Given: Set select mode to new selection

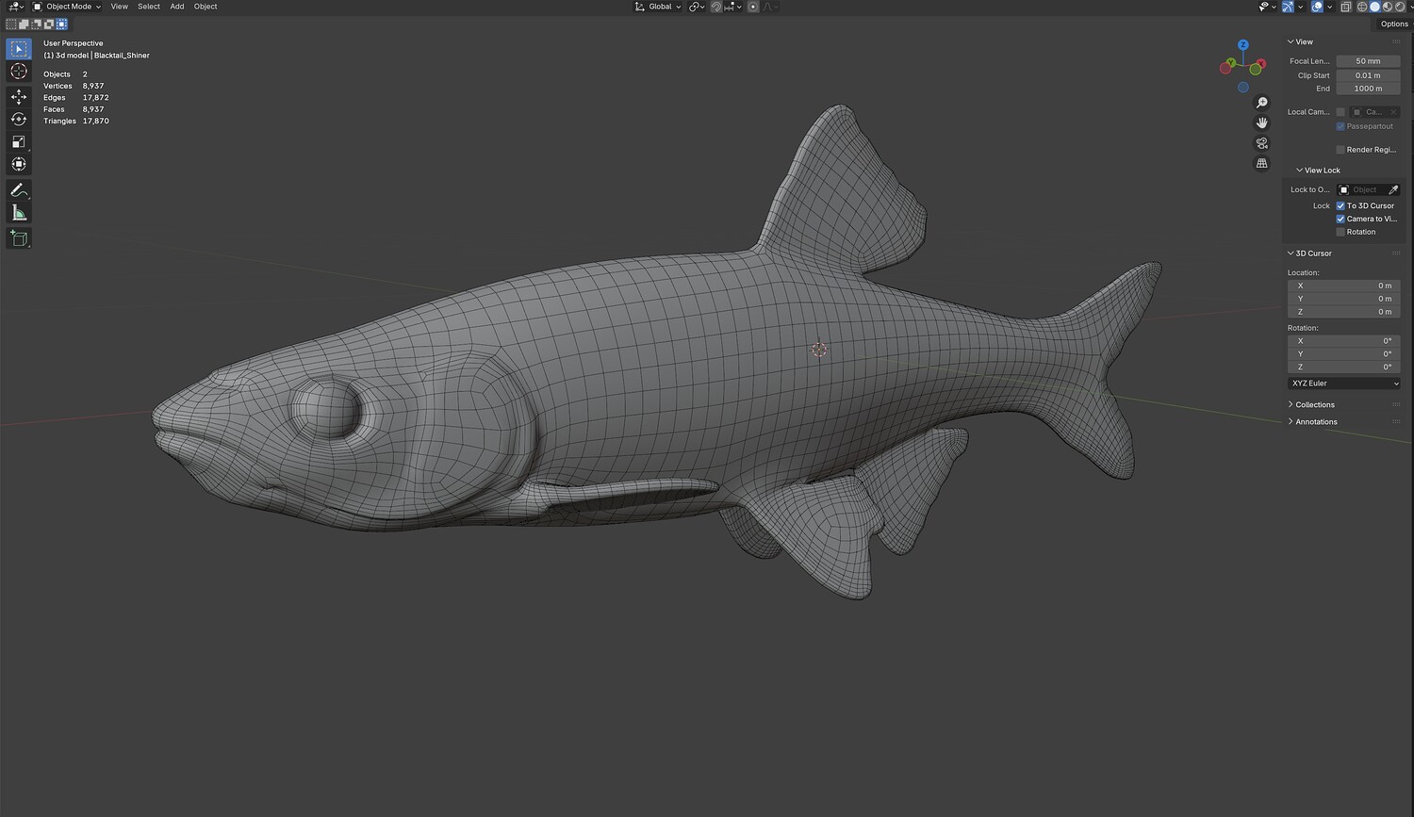Looking at the screenshot, I should (12, 25).
